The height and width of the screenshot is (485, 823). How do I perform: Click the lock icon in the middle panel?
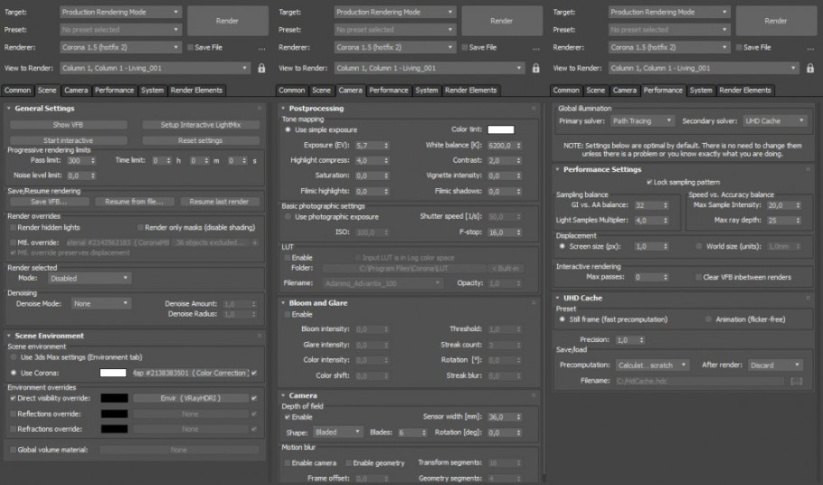tap(536, 68)
